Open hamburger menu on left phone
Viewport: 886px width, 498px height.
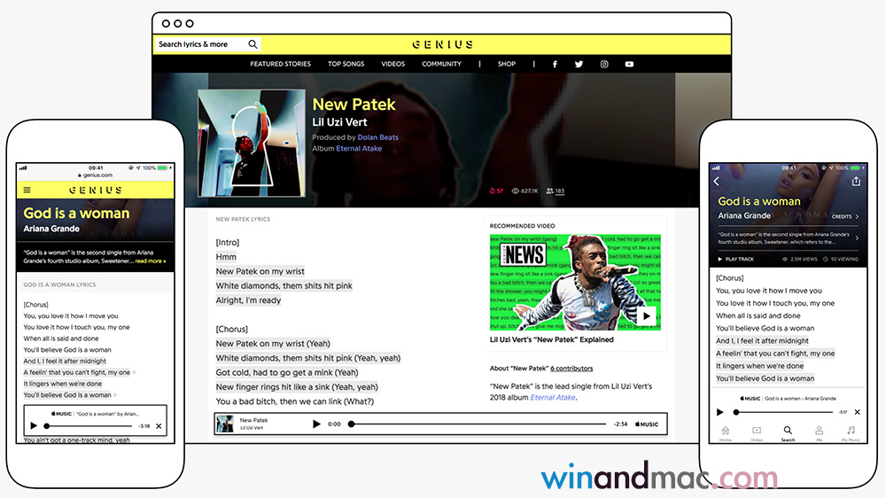(x=27, y=190)
